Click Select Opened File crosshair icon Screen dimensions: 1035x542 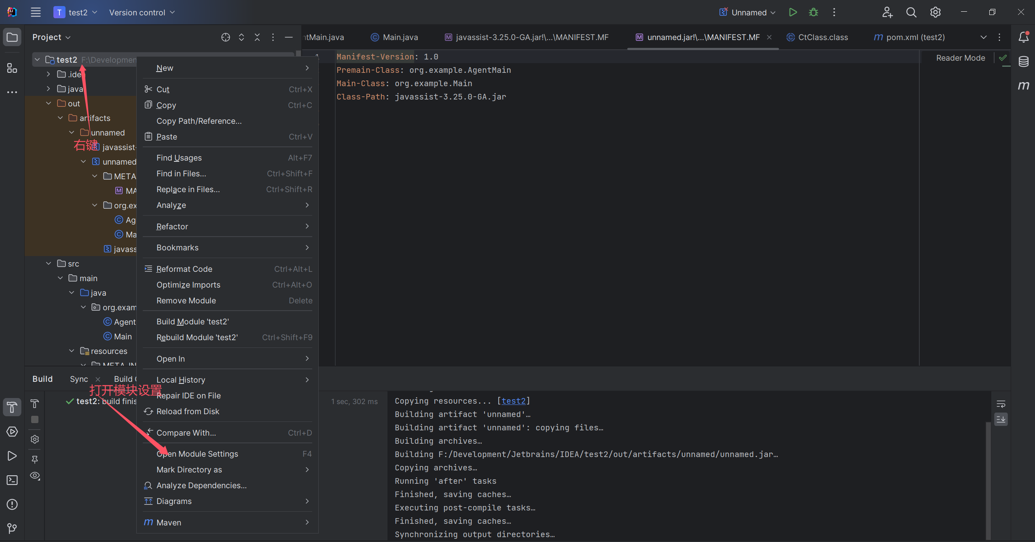(225, 37)
